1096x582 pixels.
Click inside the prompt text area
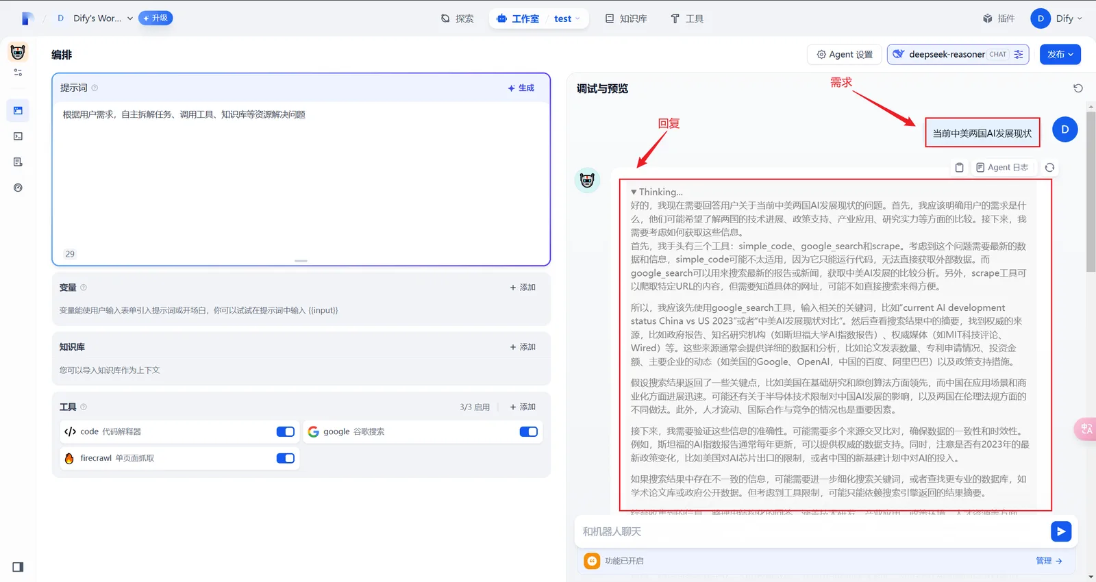tap(301, 178)
